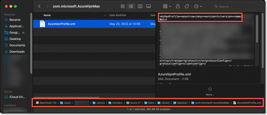This screenshot has width=267, height=115.
Task: Minimize the window with yellow button
Action: tap(11, 7)
